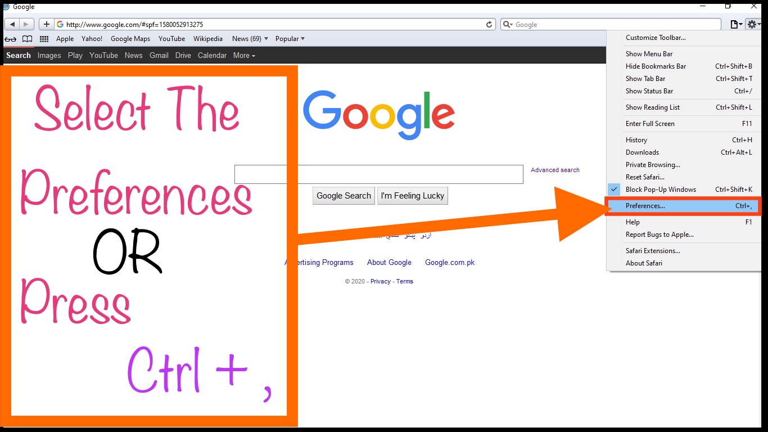This screenshot has width=768, height=432.
Task: Open Calendar in Google bar
Action: [212, 56]
